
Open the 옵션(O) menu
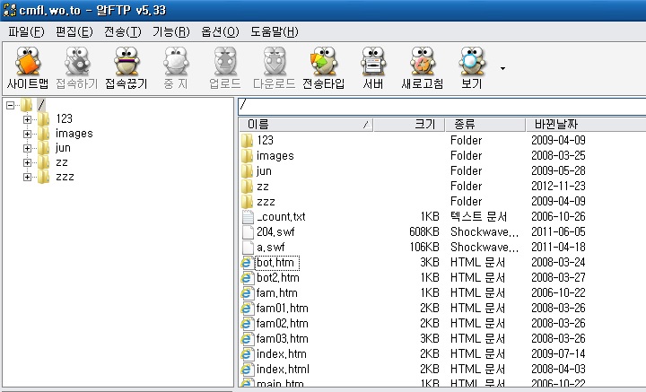tap(219, 31)
